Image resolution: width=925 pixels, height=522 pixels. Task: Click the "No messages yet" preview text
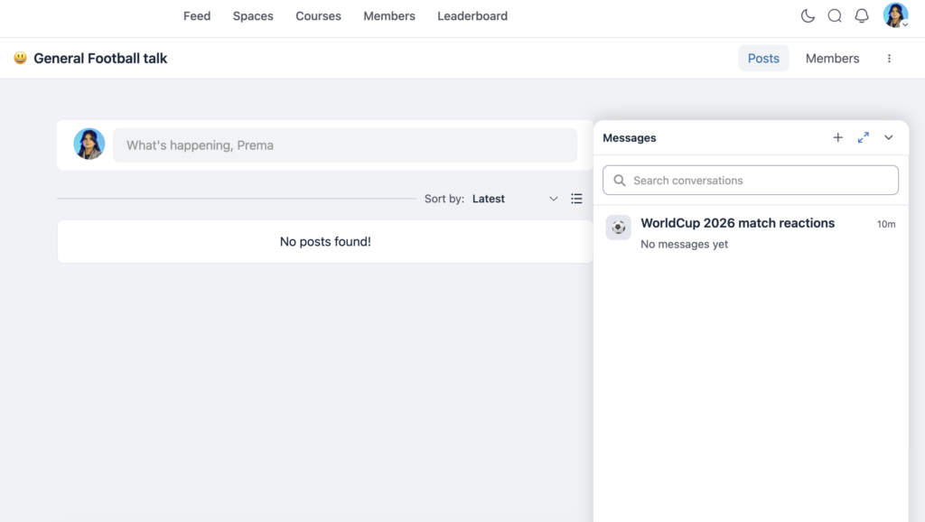pos(685,244)
